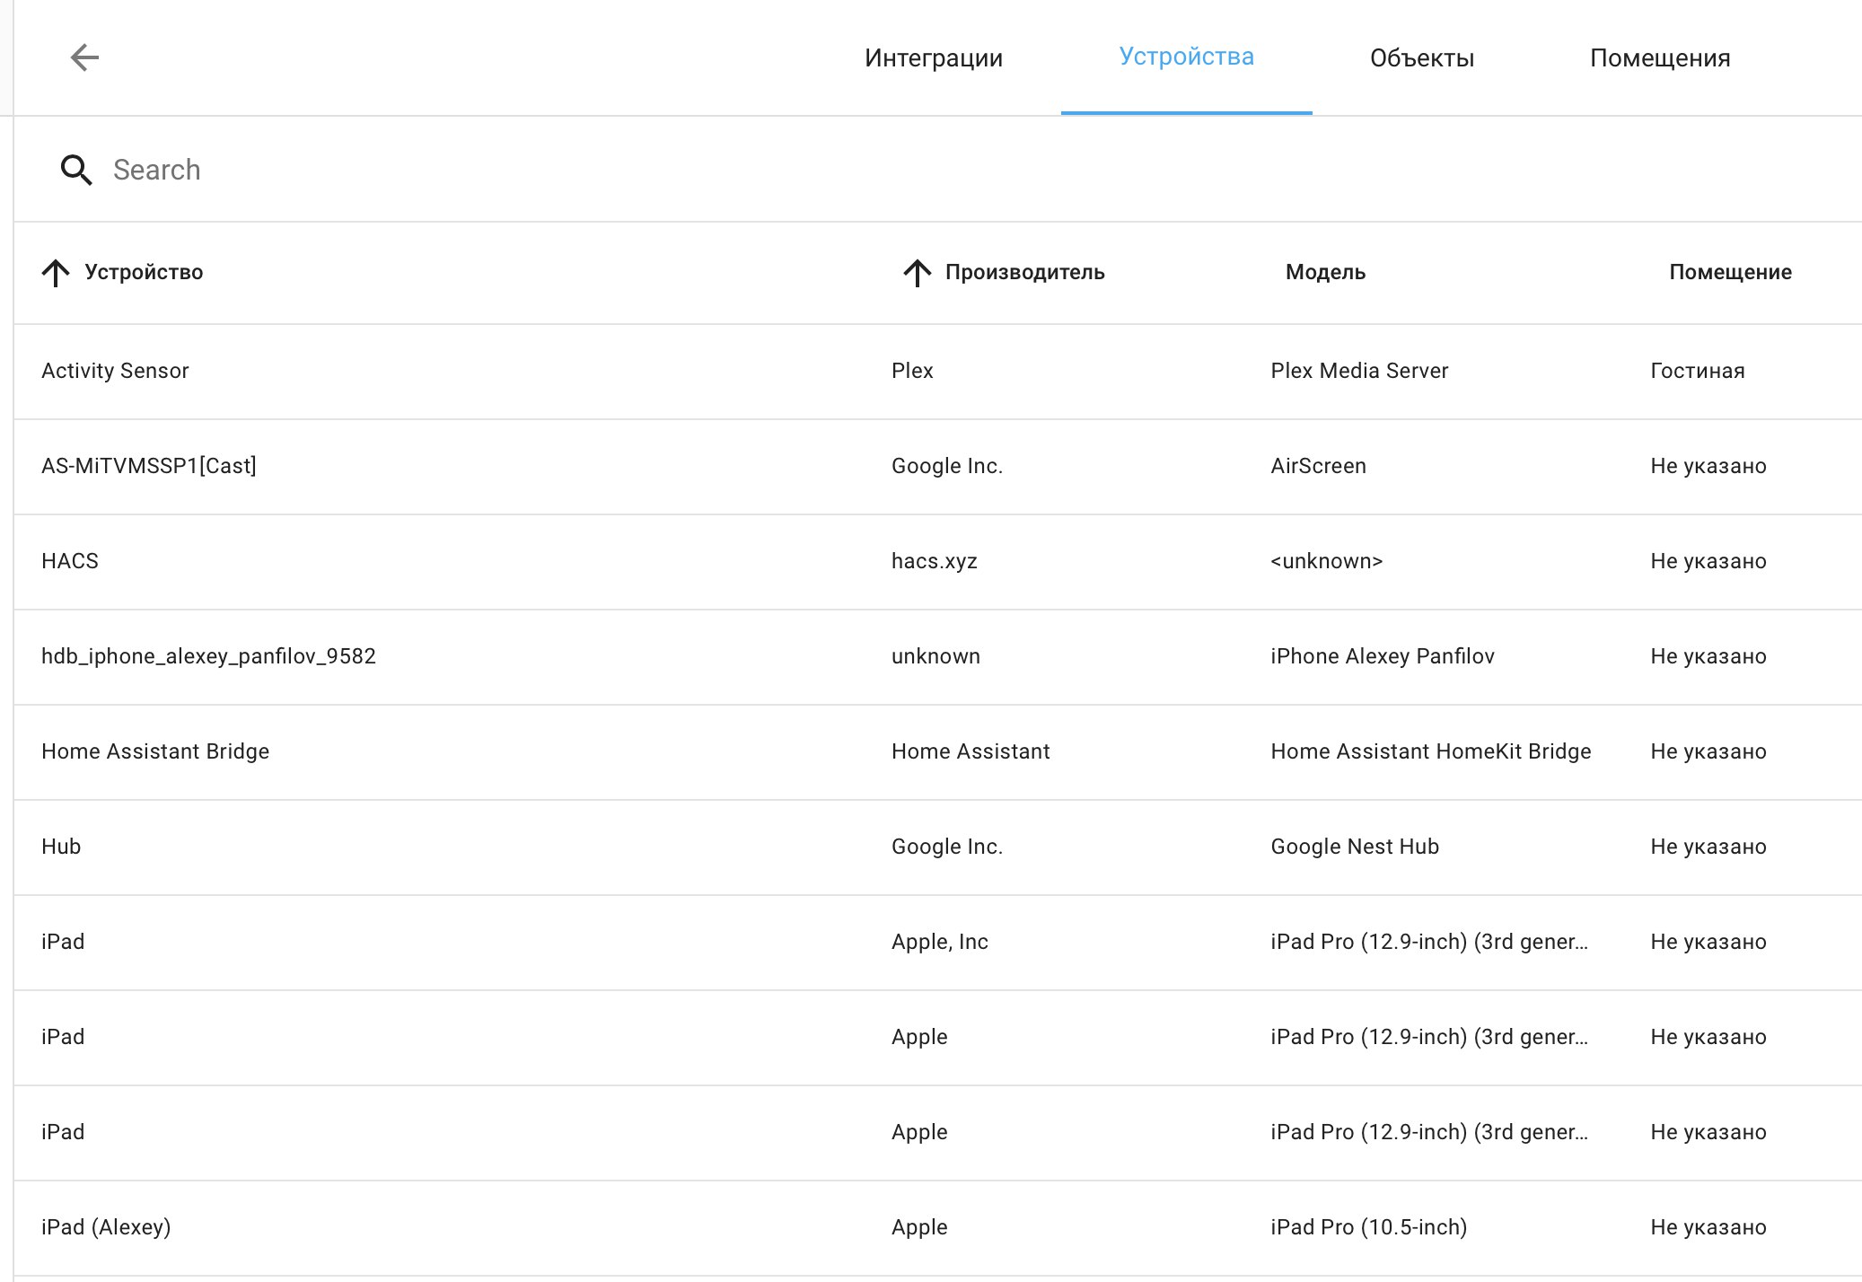This screenshot has width=1862, height=1282.
Task: Click Google Inc. in the Hub row
Action: pos(946,847)
